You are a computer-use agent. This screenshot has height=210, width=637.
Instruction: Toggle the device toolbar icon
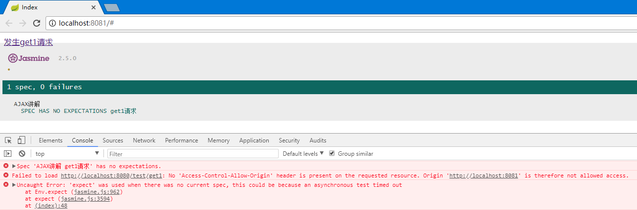[21, 140]
